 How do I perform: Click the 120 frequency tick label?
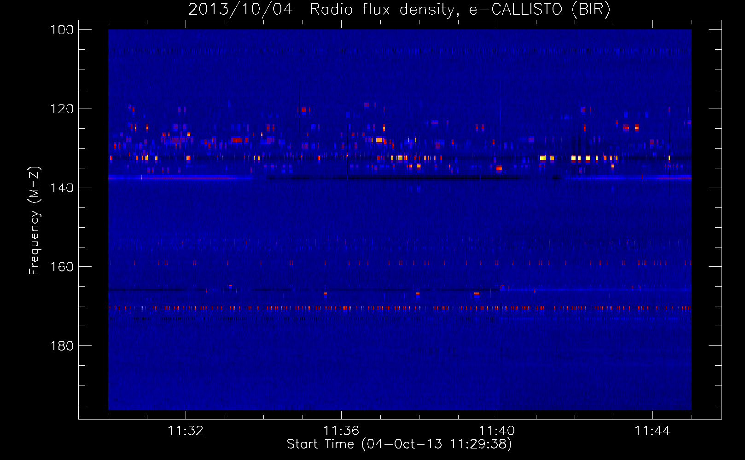click(62, 109)
